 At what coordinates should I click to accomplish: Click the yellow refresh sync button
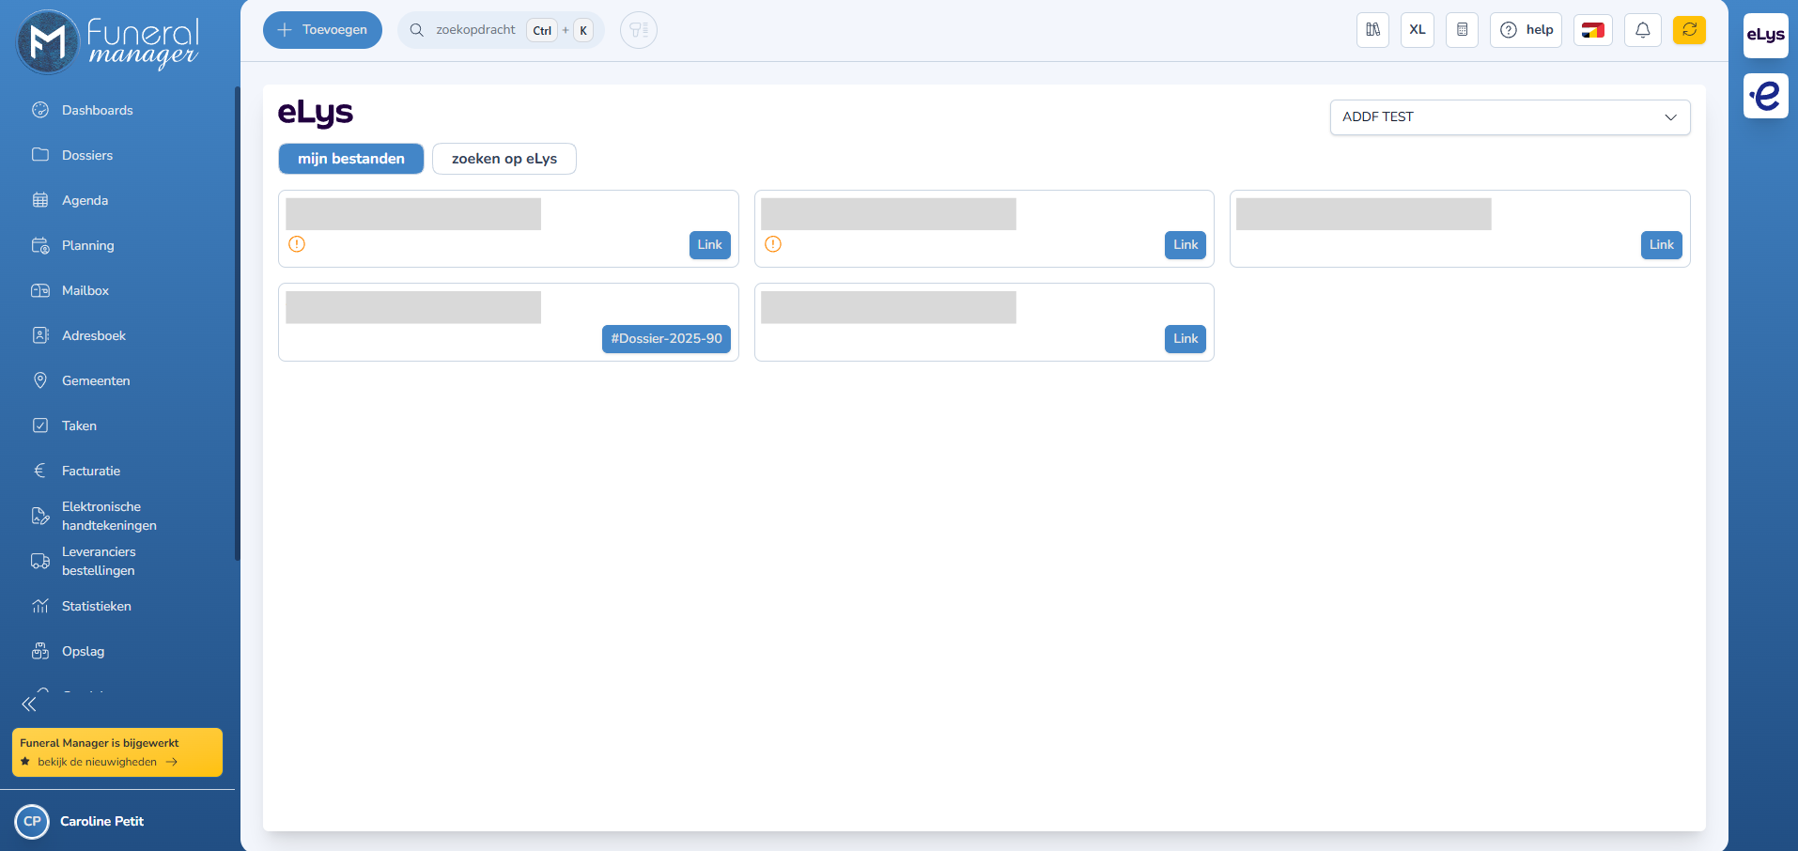[x=1689, y=30]
